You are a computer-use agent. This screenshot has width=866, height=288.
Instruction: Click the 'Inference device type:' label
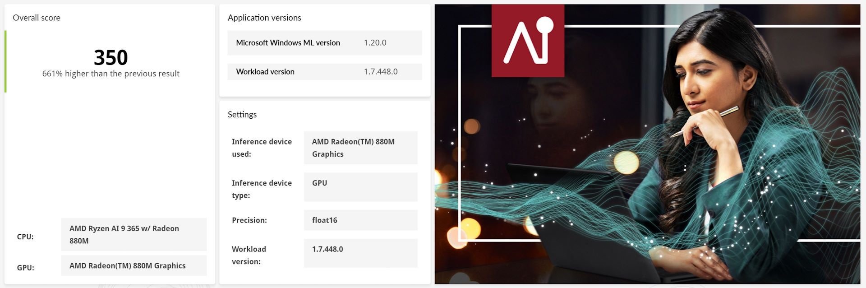tap(262, 189)
